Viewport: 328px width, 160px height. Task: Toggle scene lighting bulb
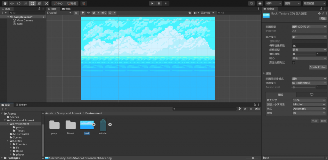83,13
